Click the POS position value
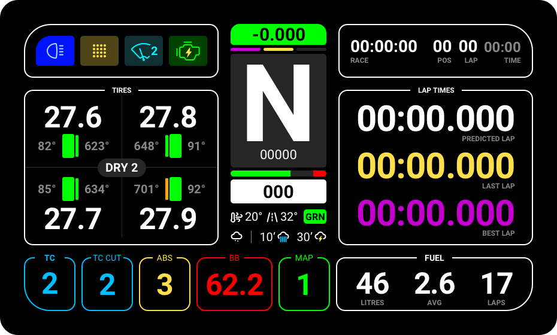 pyautogui.click(x=442, y=47)
